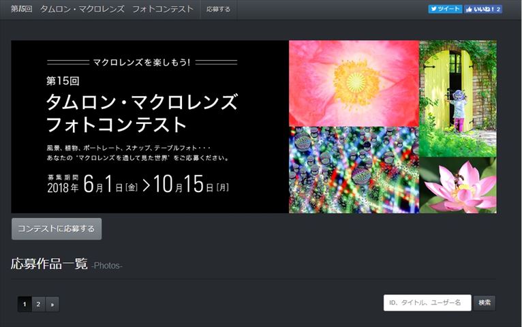The width and height of the screenshot is (522, 327).
Task: Click the Facebook いいね! like button
Action: point(483,9)
